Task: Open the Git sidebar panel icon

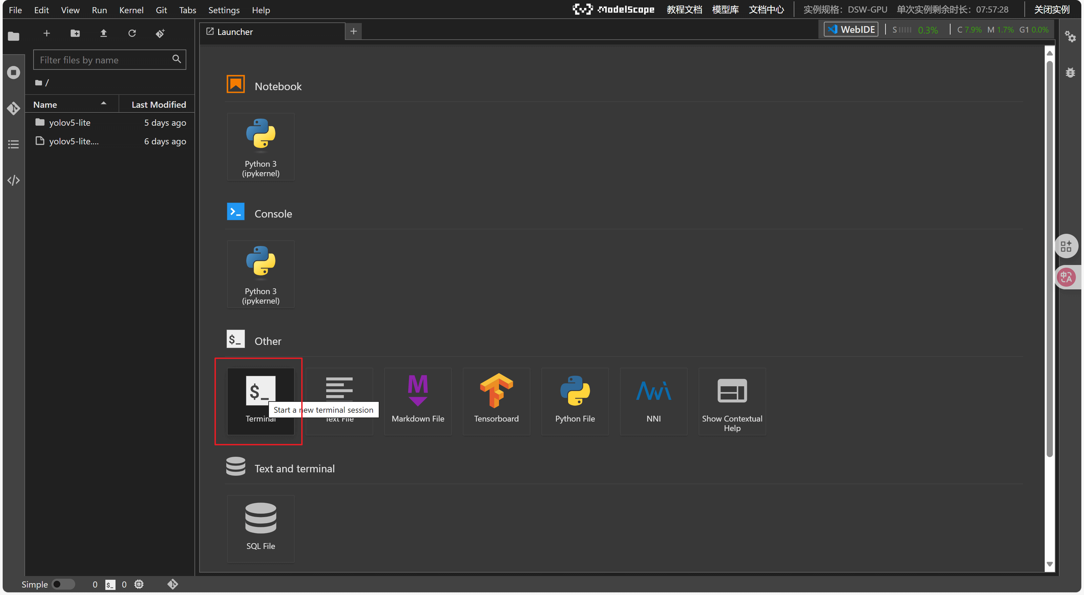Action: pyautogui.click(x=14, y=108)
